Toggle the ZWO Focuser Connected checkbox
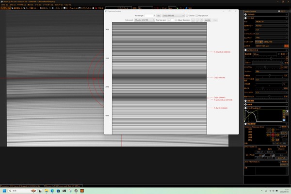Screen dimensions: 291x194 pyautogui.click(x=278, y=146)
